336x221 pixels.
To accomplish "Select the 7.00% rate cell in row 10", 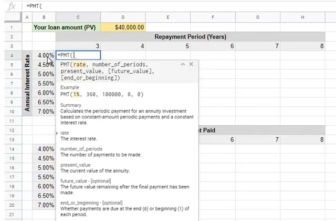I will 44,112.
